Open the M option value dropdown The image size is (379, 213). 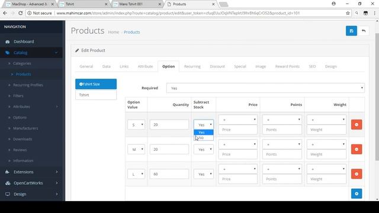click(x=136, y=149)
